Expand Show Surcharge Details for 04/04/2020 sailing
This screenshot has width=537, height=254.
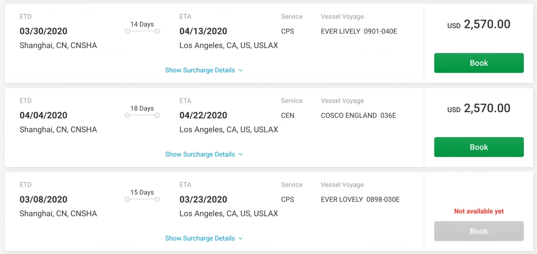coord(203,154)
